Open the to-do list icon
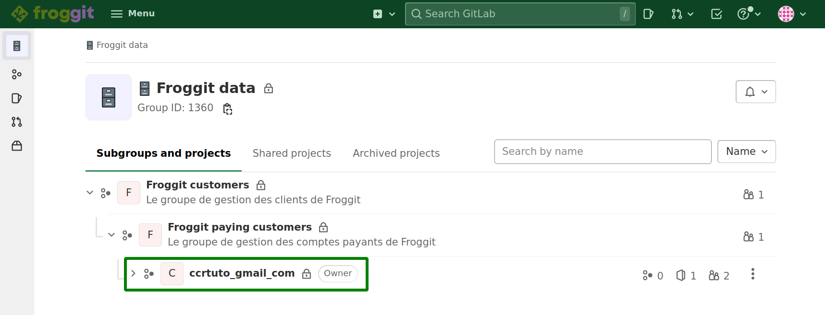825x315 pixels. [x=716, y=14]
